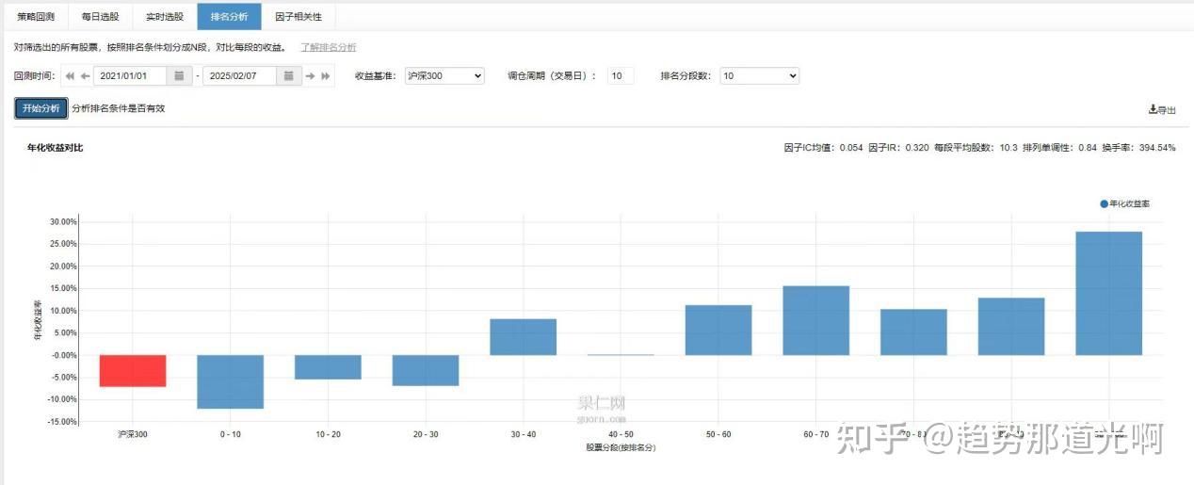Click the 60 - 70 segment bar
Screen dimensions: 1194x485
(816, 320)
